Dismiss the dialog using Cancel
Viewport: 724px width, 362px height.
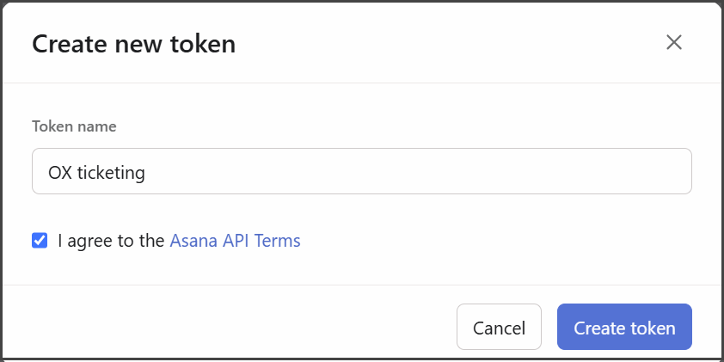(x=499, y=328)
